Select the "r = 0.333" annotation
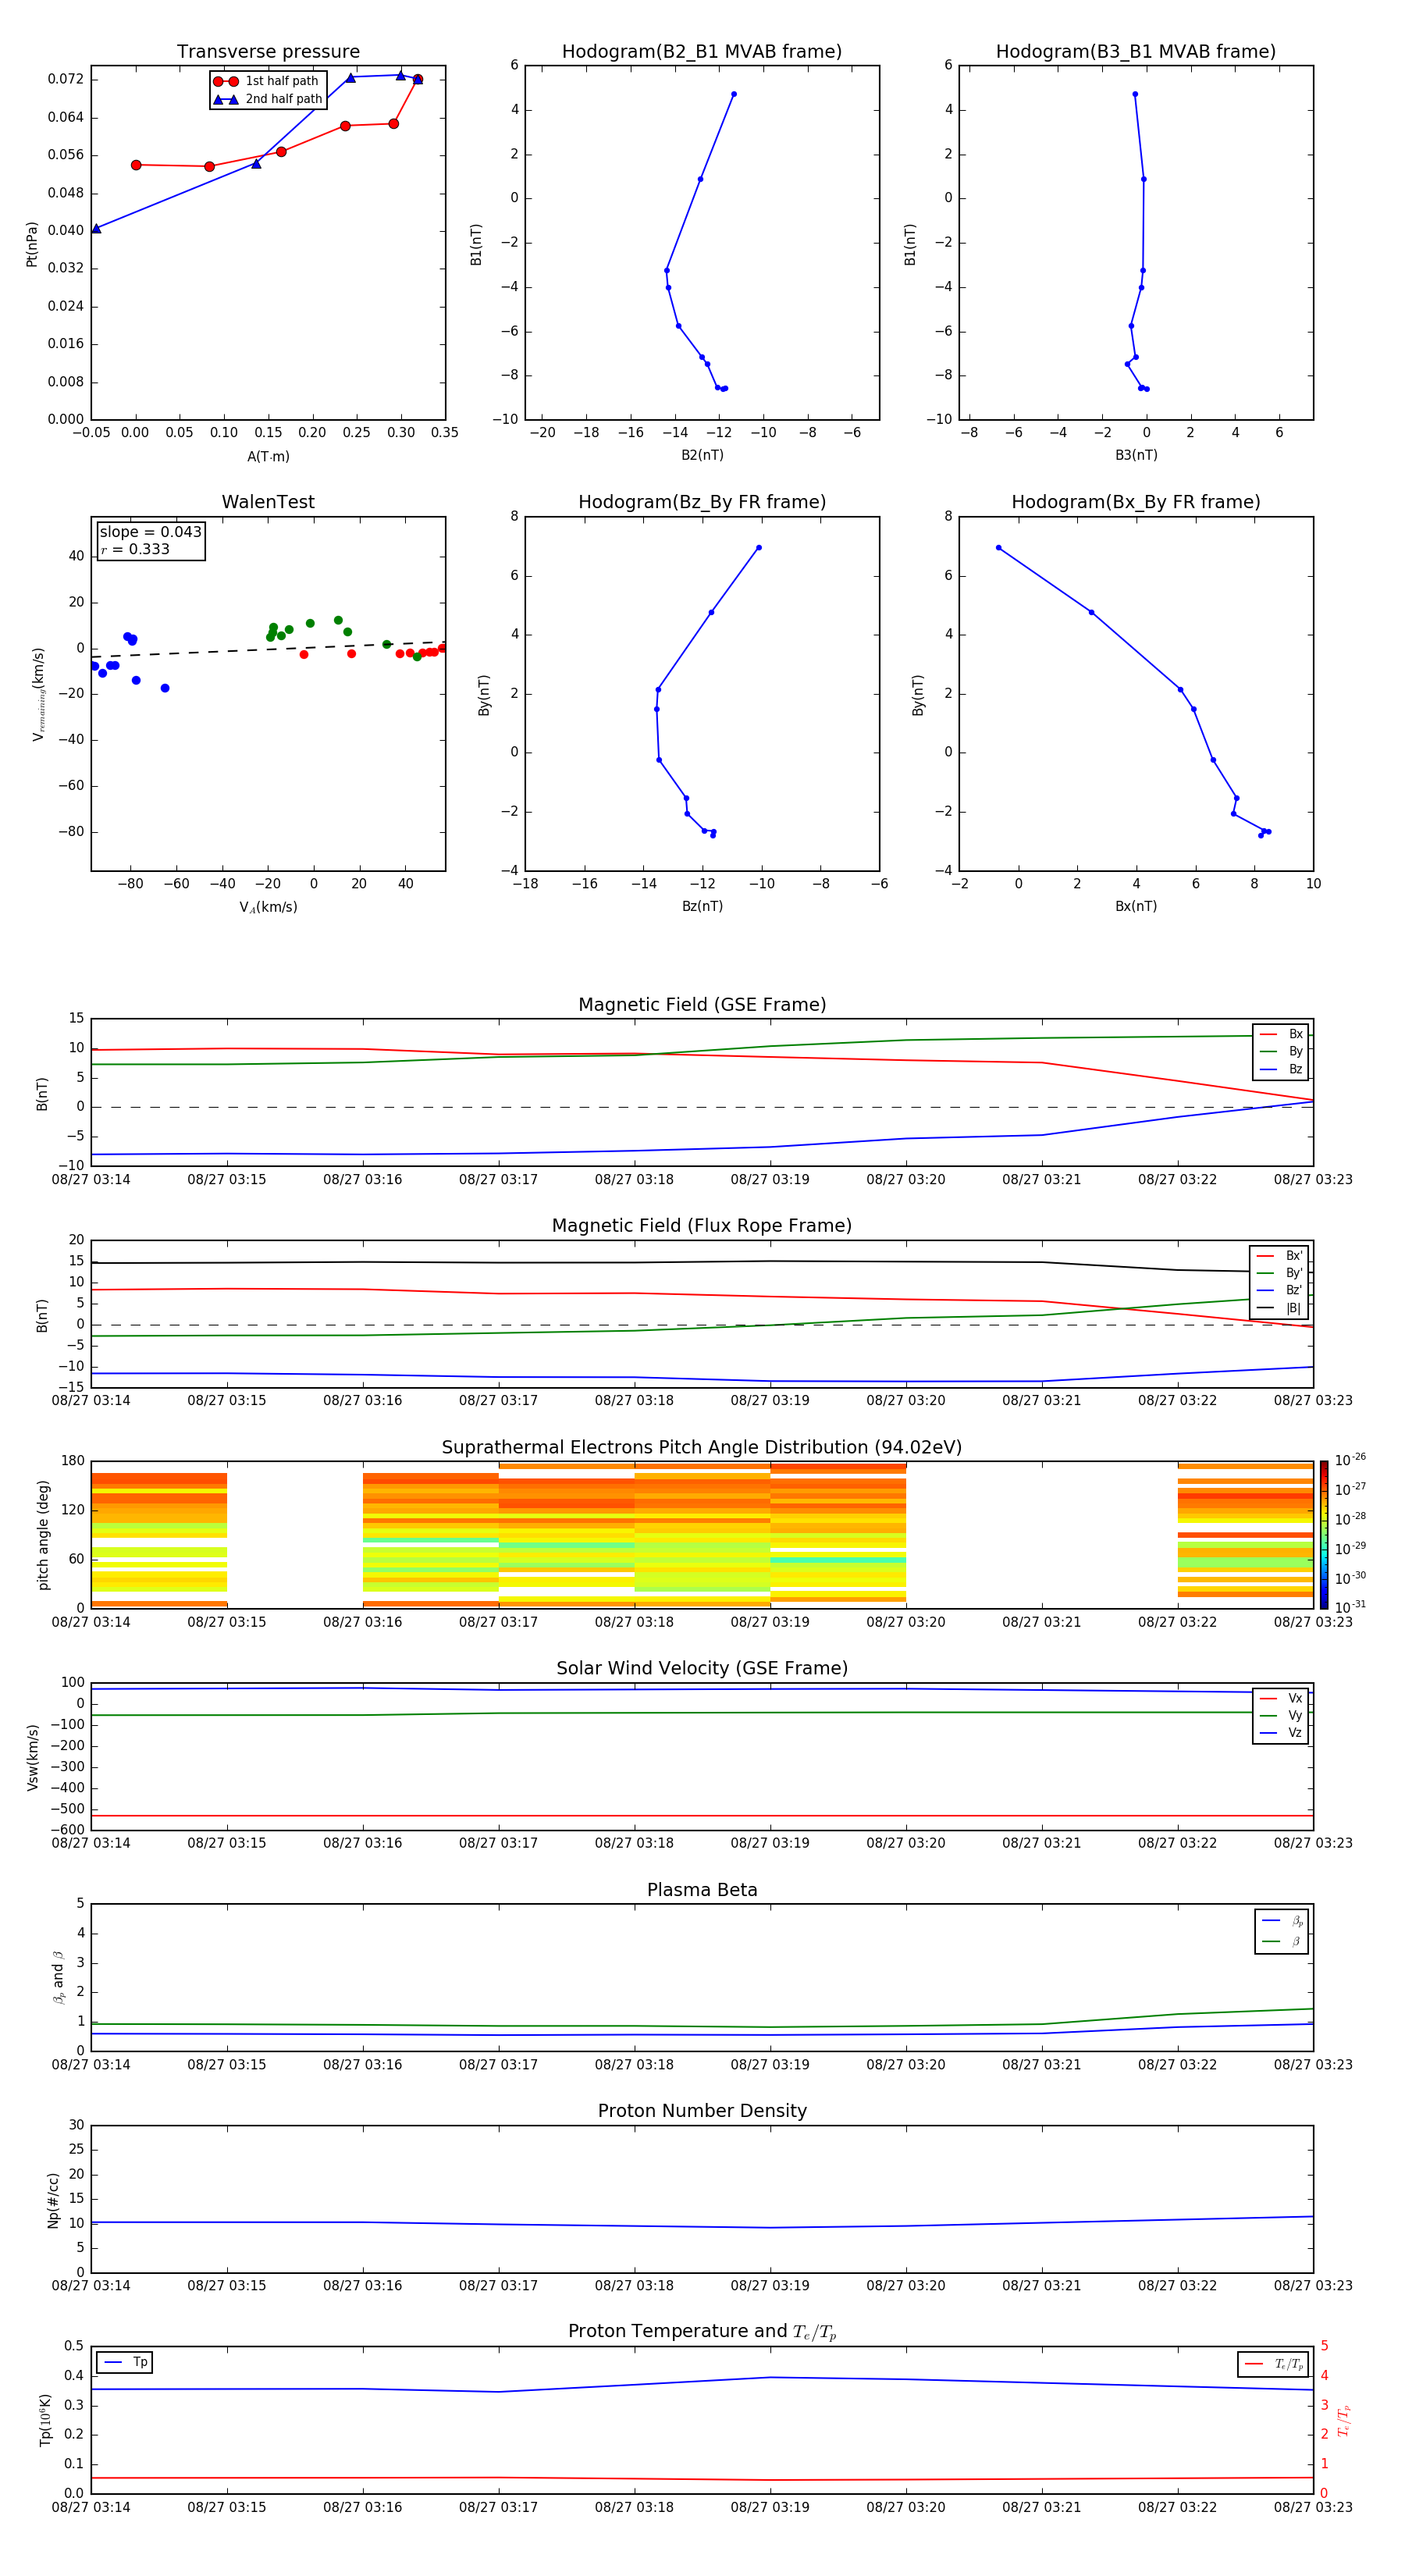This screenshot has height=2576, width=1405. coord(135,550)
